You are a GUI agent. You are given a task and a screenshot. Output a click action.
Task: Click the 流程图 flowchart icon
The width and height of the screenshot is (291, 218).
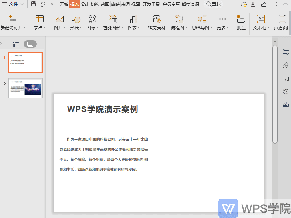179,19
